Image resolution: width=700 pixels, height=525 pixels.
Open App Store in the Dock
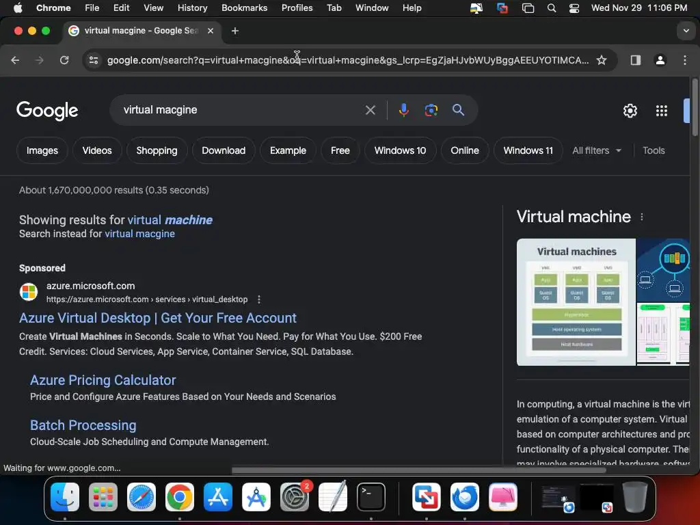(x=218, y=496)
